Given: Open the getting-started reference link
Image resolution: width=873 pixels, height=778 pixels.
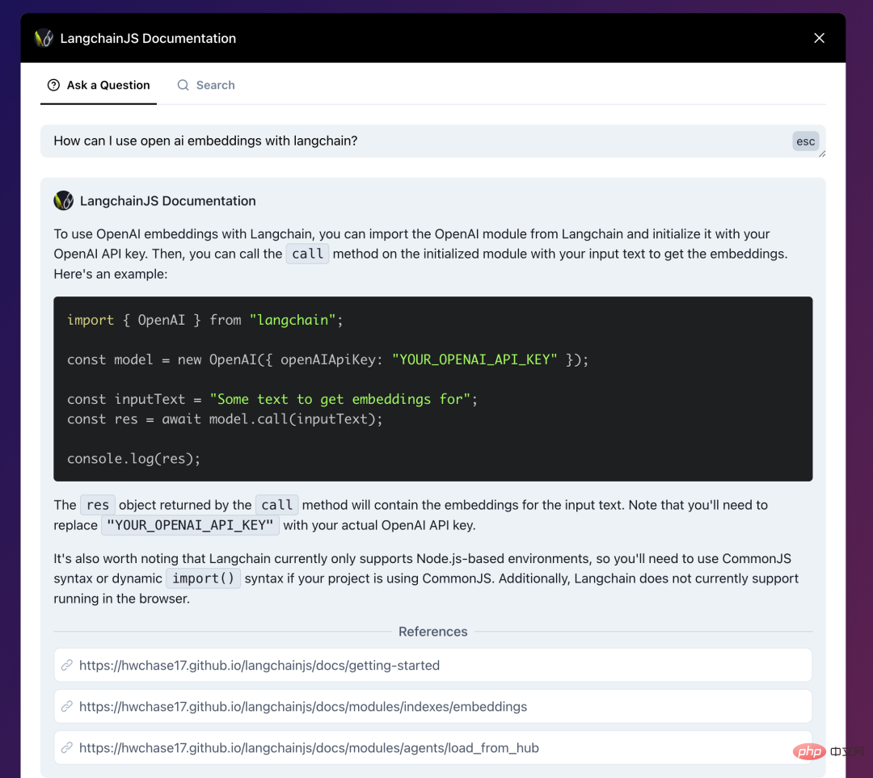Looking at the screenshot, I should [x=259, y=666].
